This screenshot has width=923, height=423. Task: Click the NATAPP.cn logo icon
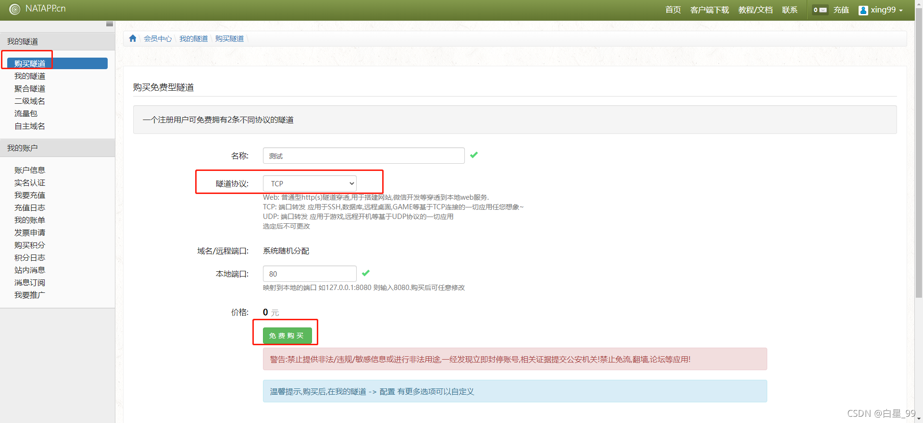tap(15, 9)
